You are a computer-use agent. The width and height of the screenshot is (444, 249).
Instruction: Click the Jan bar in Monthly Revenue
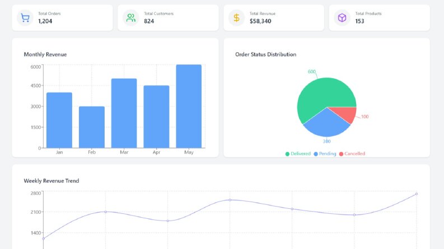tap(59, 120)
